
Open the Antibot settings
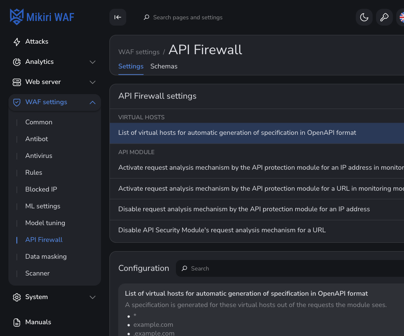coord(37,139)
